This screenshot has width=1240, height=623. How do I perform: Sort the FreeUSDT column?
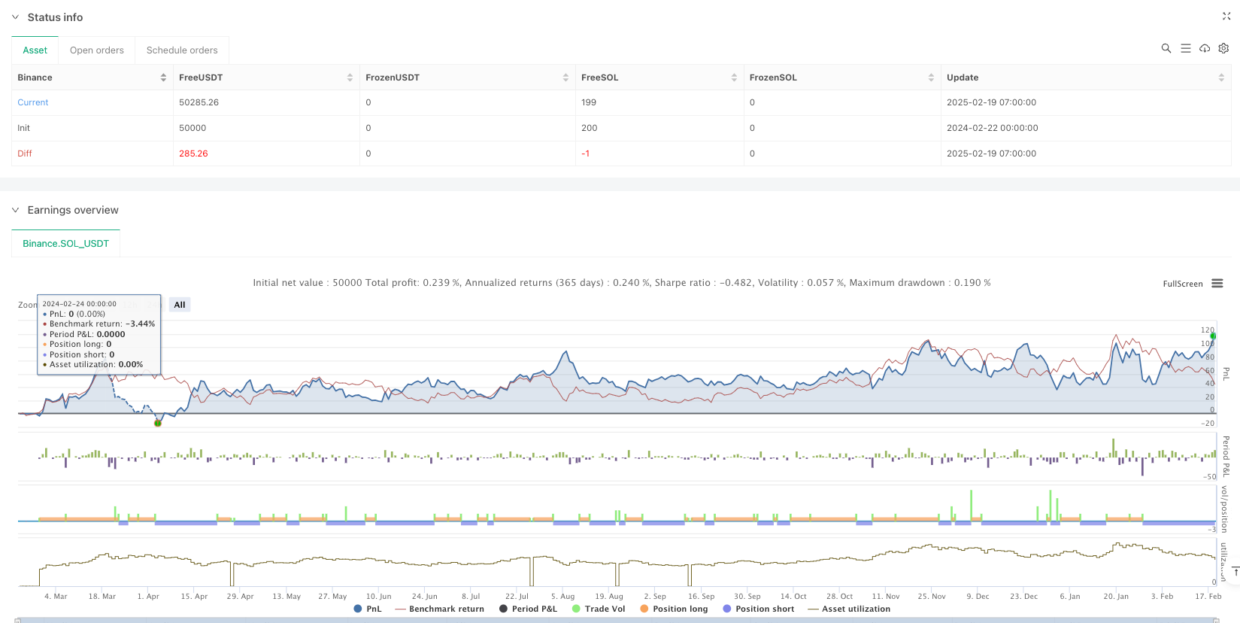pos(350,77)
